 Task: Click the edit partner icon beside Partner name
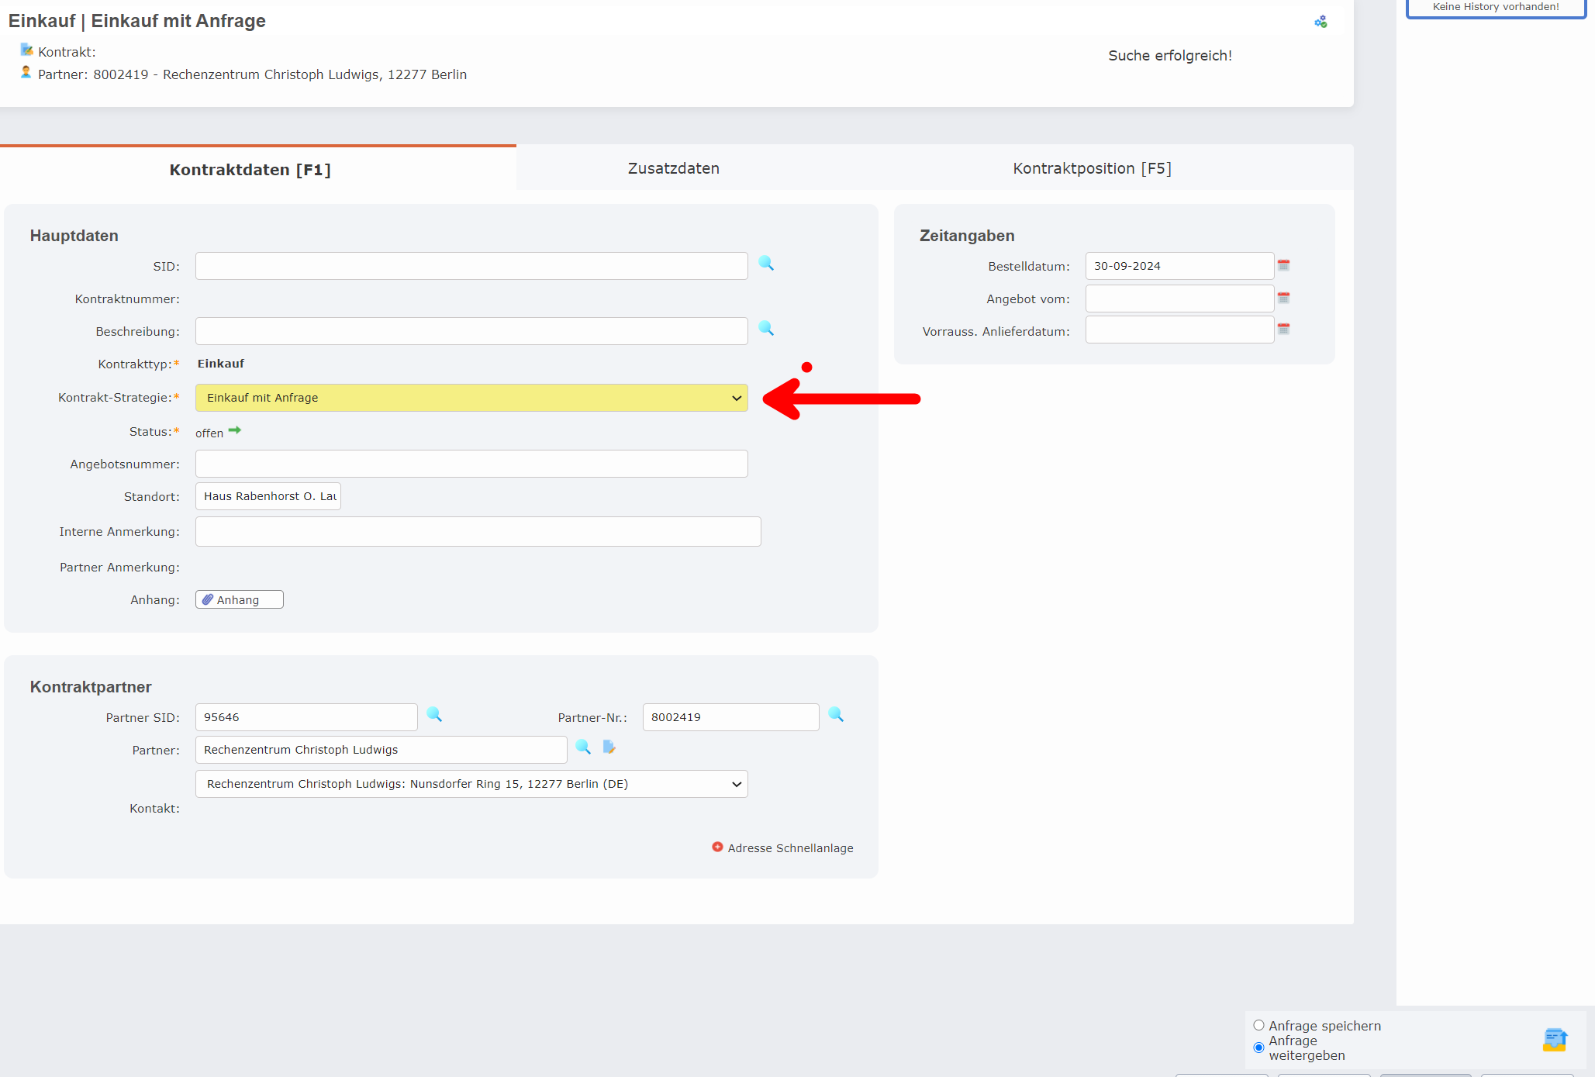[x=609, y=747]
